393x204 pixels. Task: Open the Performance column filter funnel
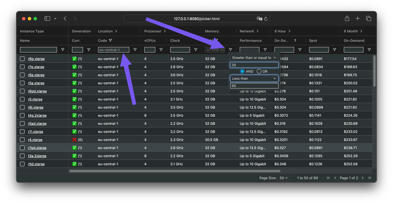[x=265, y=49]
